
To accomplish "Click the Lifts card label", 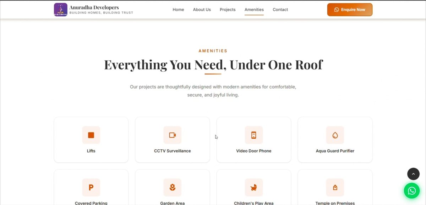I will click(x=91, y=151).
